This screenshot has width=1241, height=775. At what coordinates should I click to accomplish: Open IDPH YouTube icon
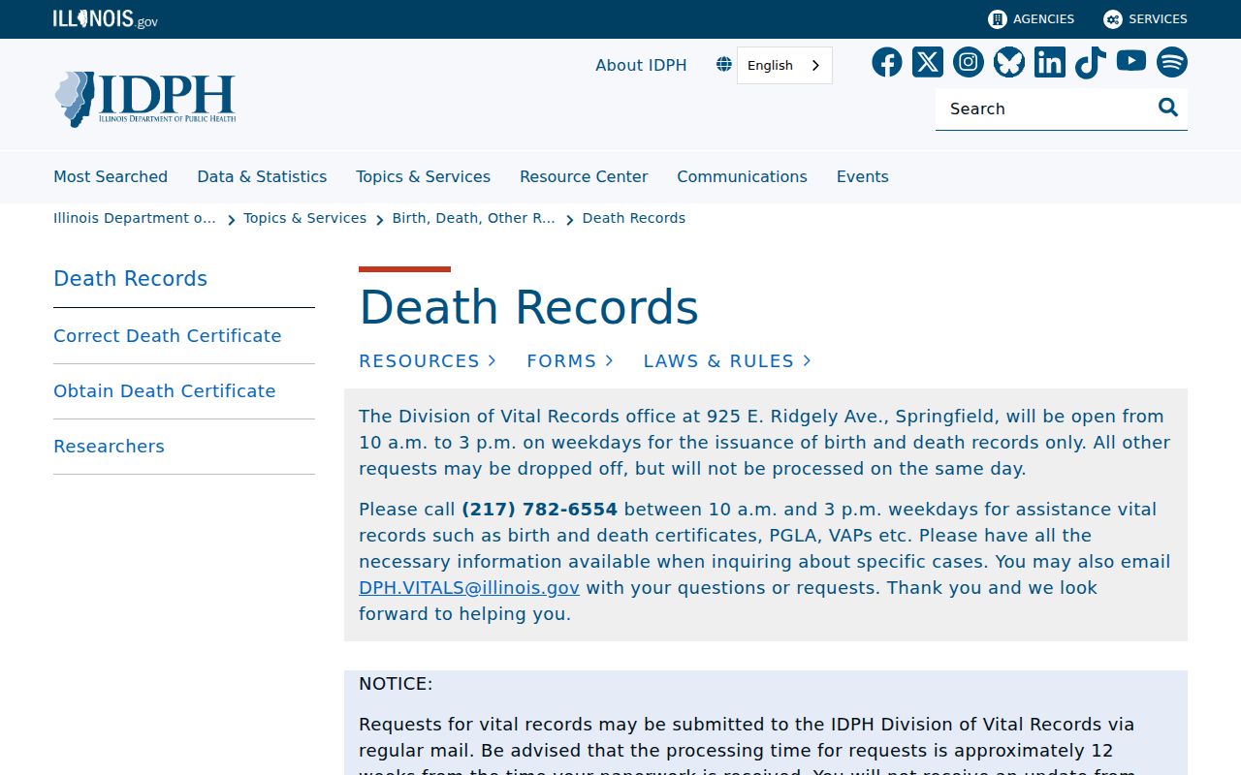tap(1131, 61)
